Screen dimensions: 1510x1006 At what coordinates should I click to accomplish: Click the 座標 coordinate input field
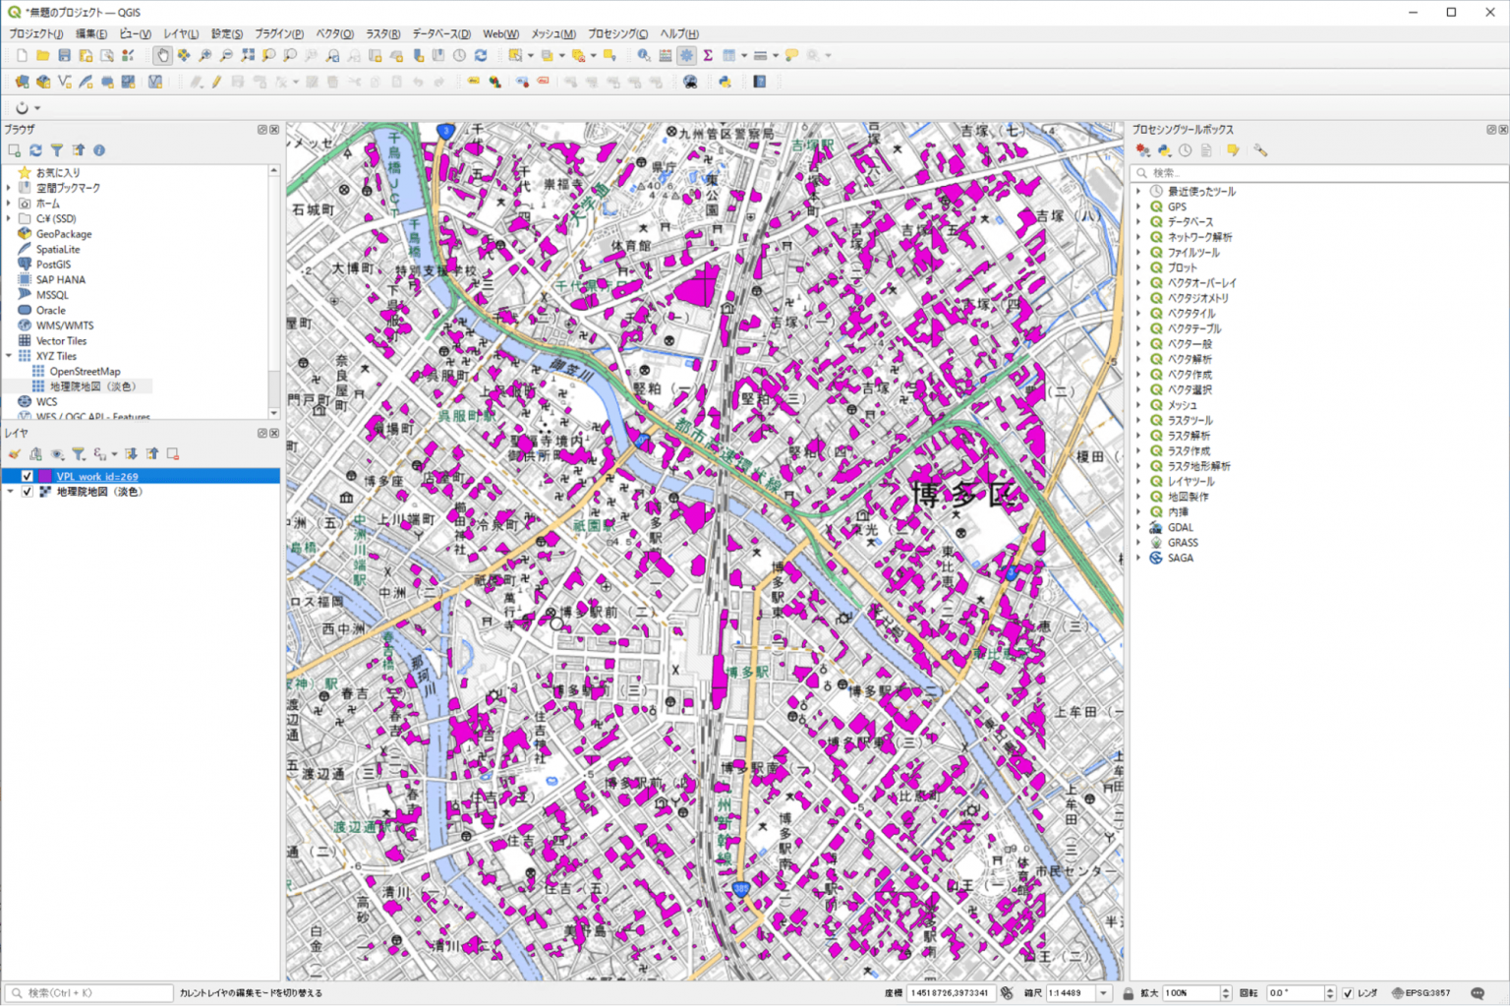point(951,993)
